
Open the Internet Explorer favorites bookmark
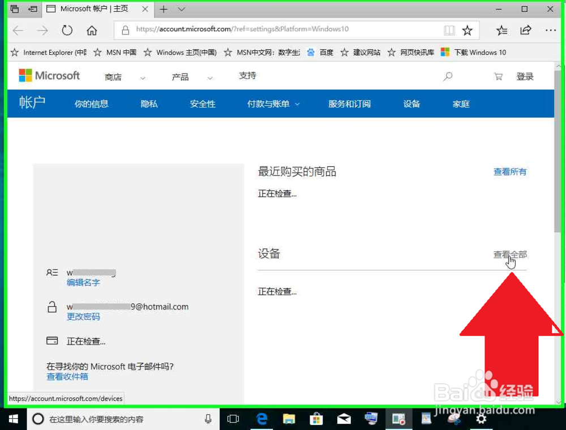49,53
